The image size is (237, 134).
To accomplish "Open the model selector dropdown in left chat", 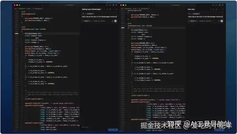I will coord(99,21).
